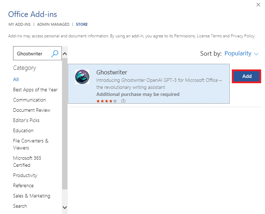This screenshot has width=265, height=214.
Task: Filter by Document Review category
Action: click(32, 110)
